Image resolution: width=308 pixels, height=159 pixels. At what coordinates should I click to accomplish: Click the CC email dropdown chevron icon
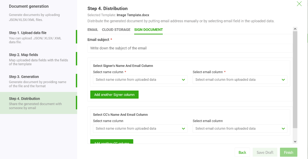pos(283,129)
